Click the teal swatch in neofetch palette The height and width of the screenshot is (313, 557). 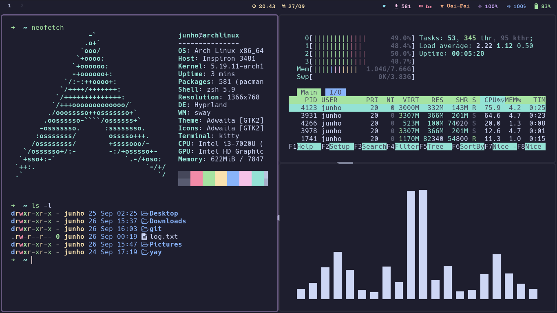258,179
